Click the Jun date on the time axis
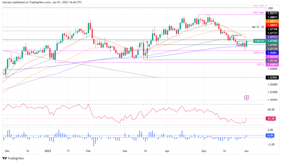This screenshot has width=282, height=161. coord(246,151)
